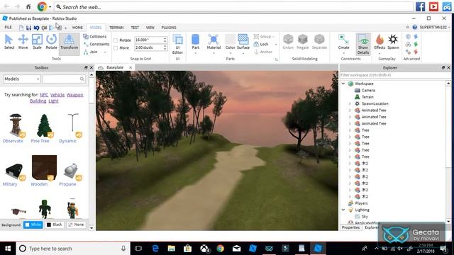Open the UI Editor
Image resolution: width=454 pixels, height=255 pixels.
[177, 44]
